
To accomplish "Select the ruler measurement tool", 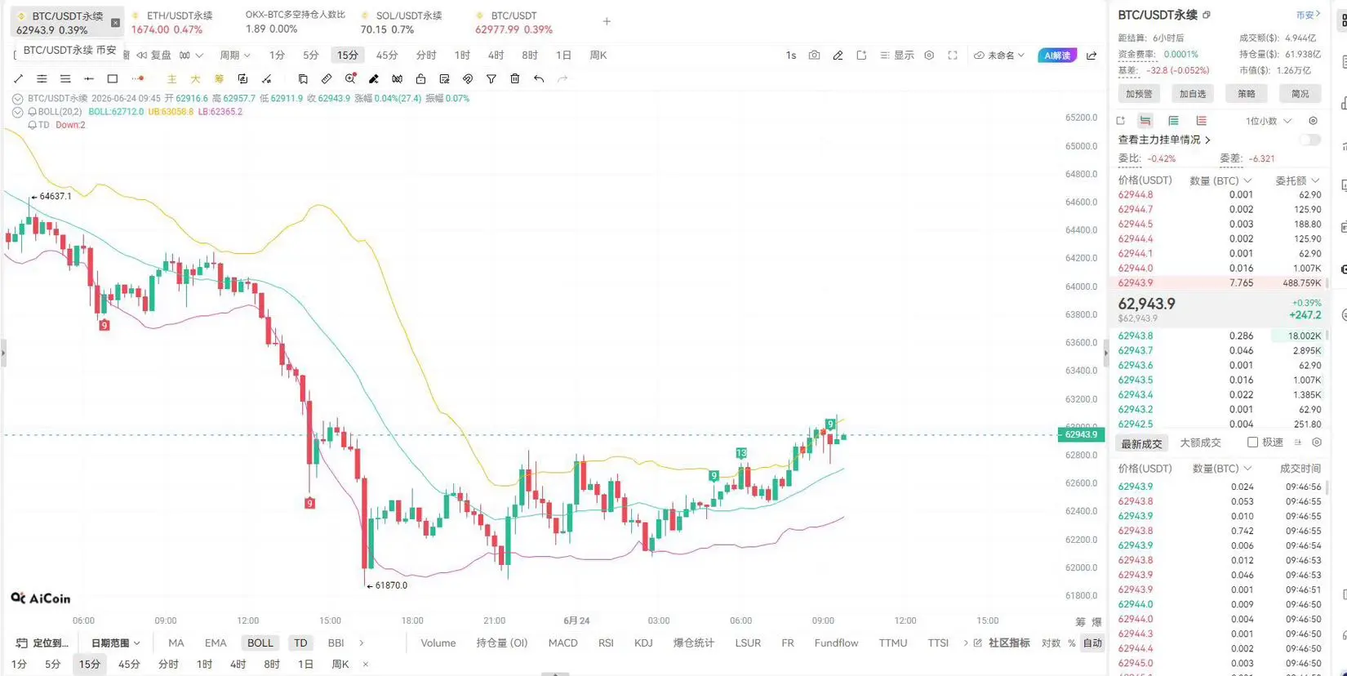I will point(327,79).
